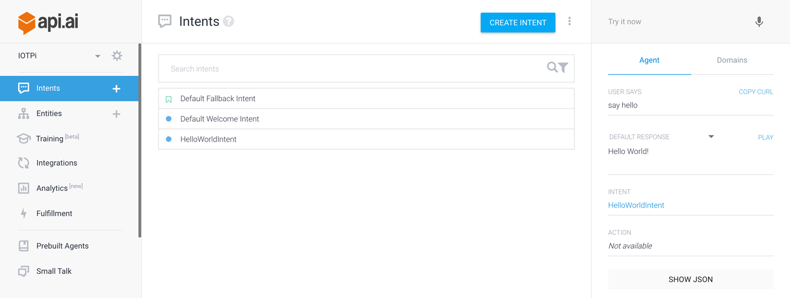Screen dimensions: 790x298
Task: Expand the IOTPi agent dropdown arrow
Action: tap(98, 56)
